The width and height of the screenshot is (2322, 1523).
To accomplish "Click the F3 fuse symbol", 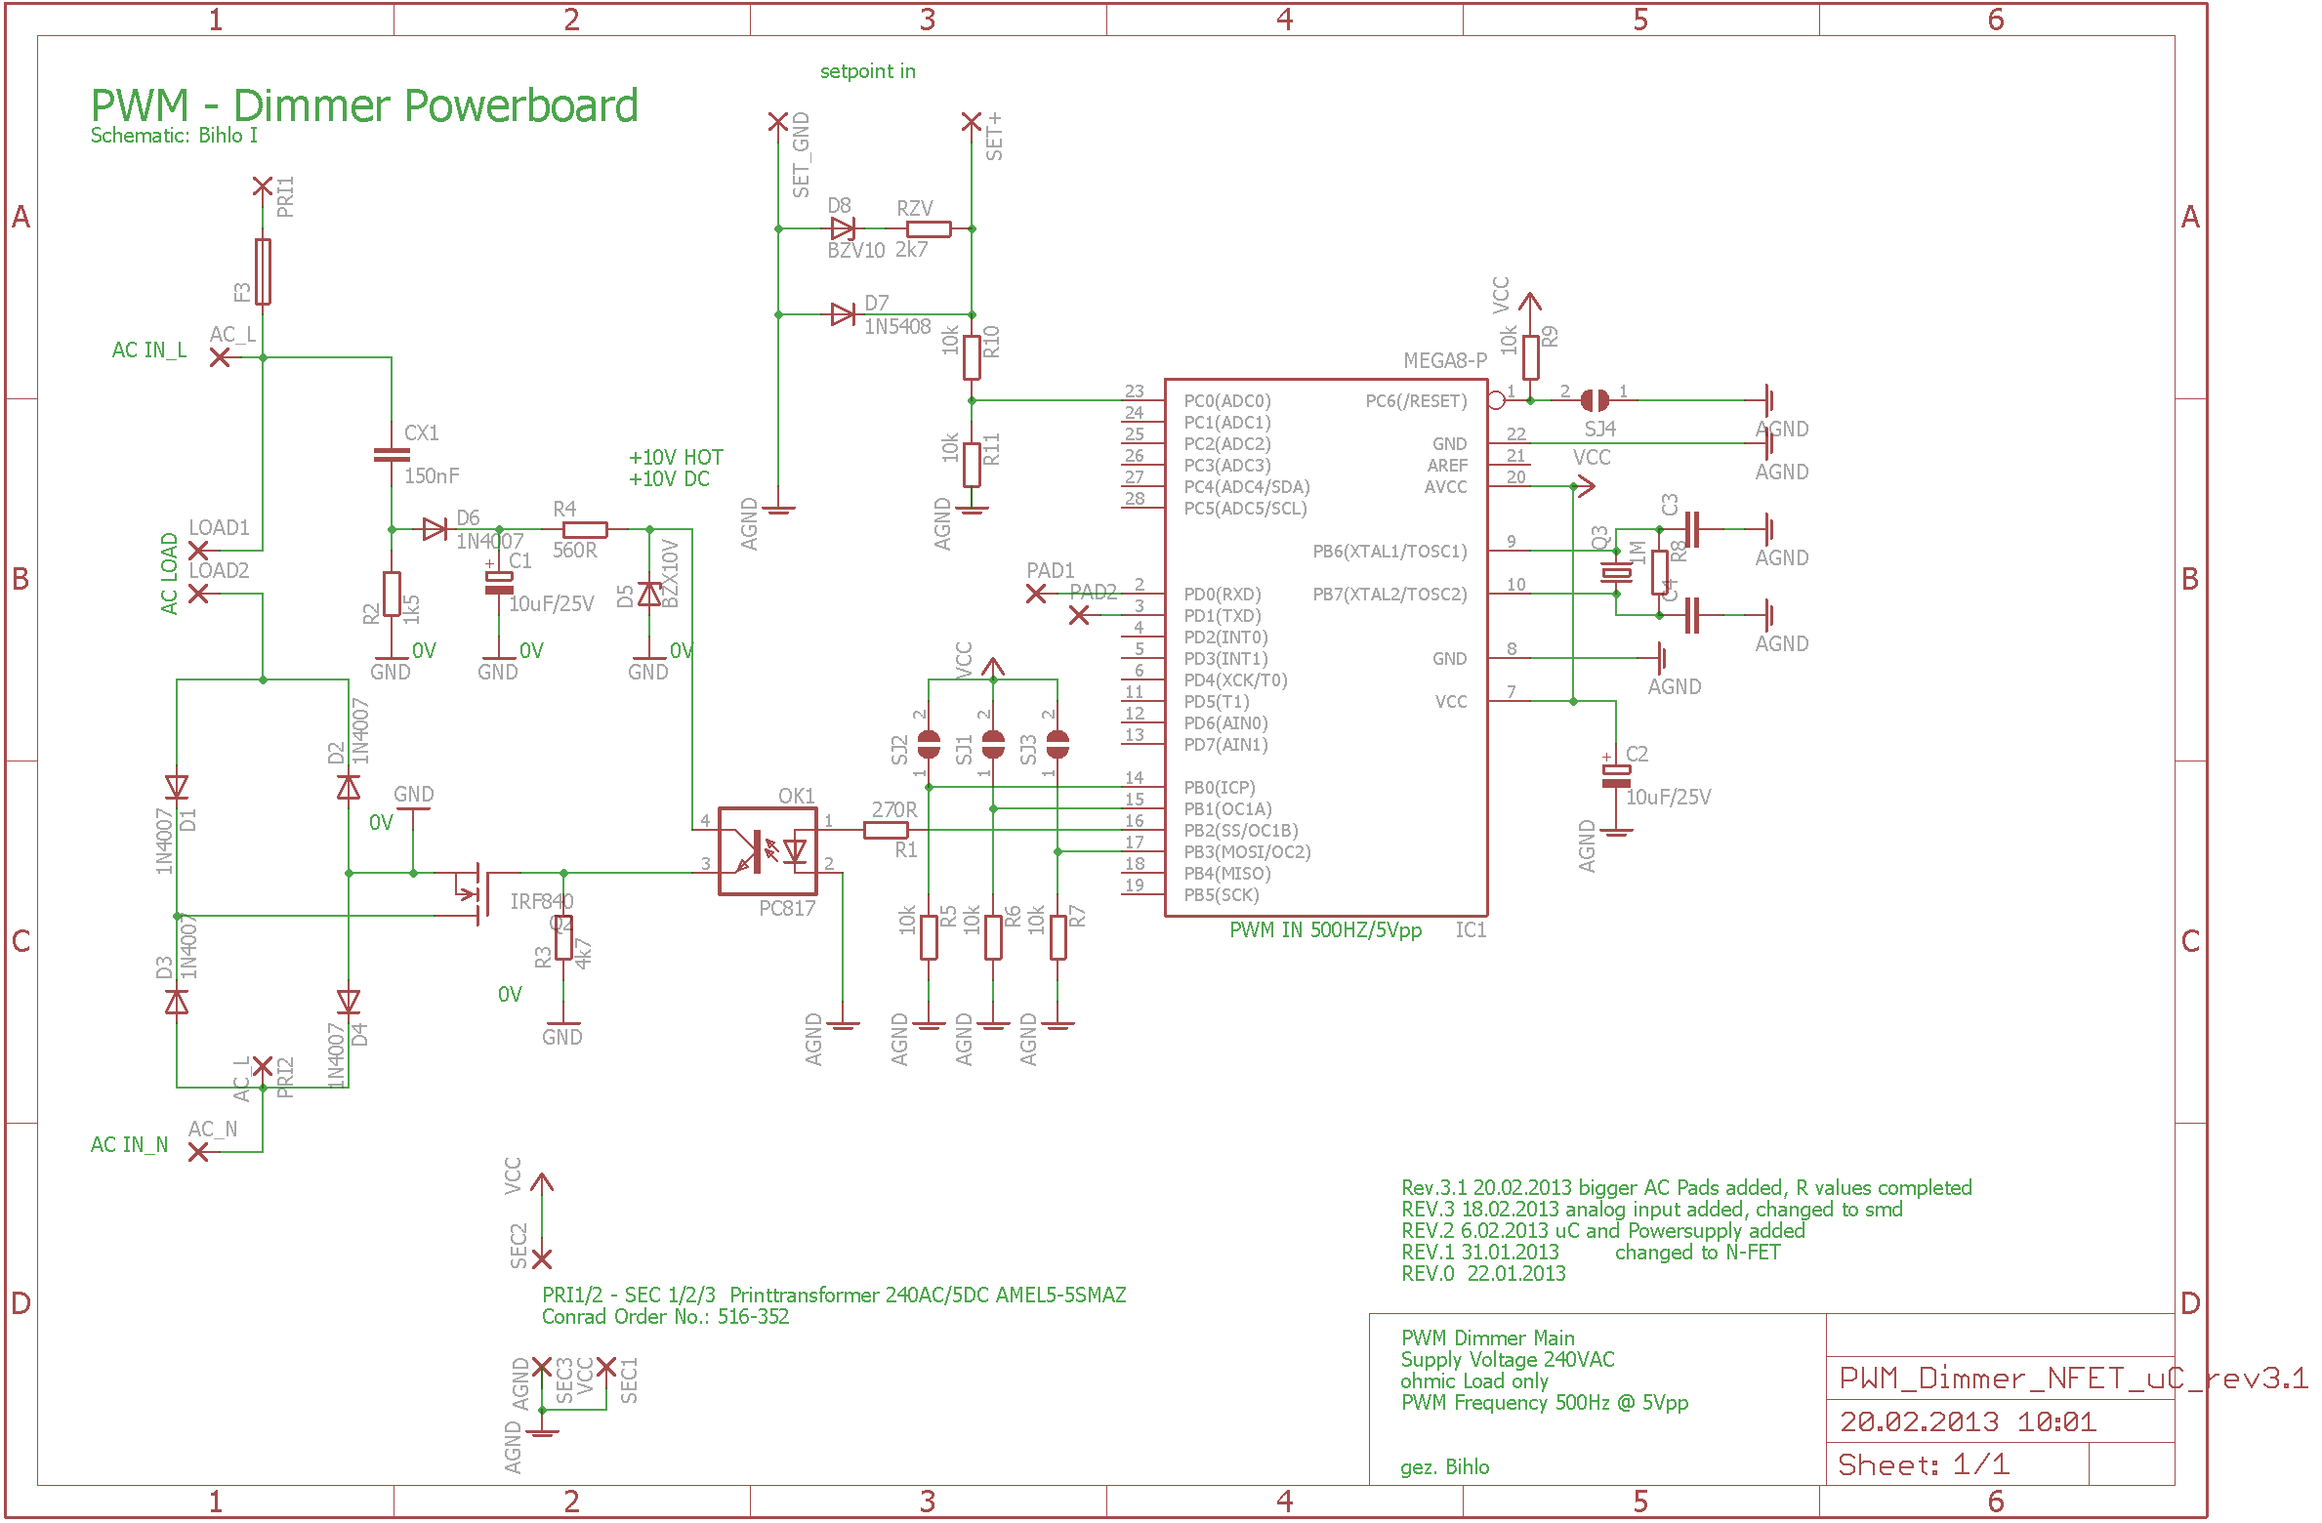I will [263, 271].
